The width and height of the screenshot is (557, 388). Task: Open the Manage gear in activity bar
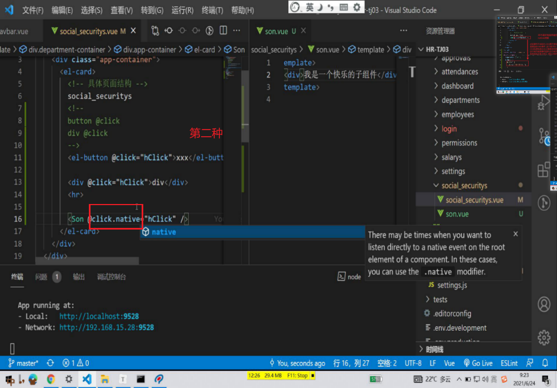click(x=544, y=337)
